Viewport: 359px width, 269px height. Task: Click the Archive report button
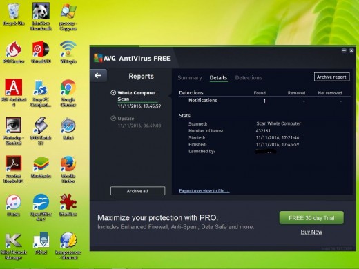point(331,77)
